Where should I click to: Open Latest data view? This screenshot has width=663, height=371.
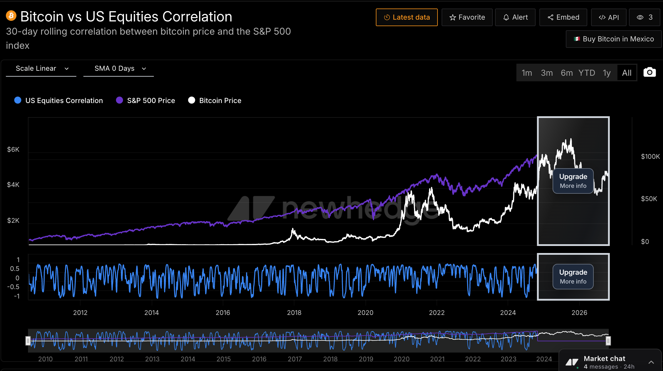pyautogui.click(x=407, y=17)
